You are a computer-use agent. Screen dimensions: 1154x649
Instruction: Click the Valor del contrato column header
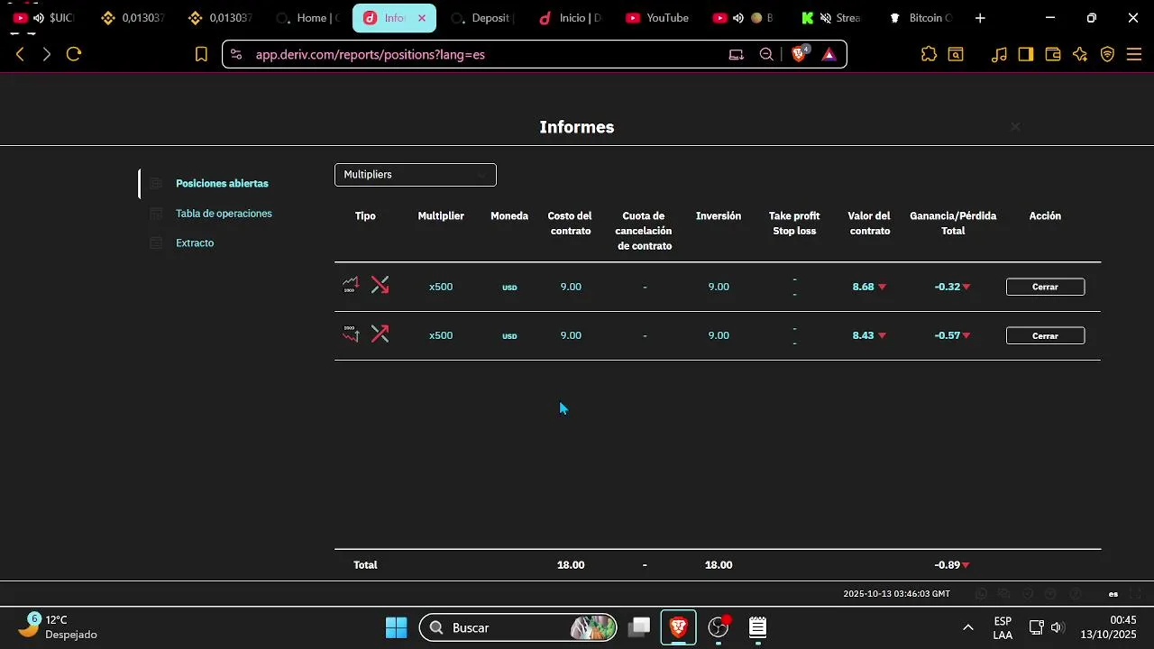tap(869, 224)
